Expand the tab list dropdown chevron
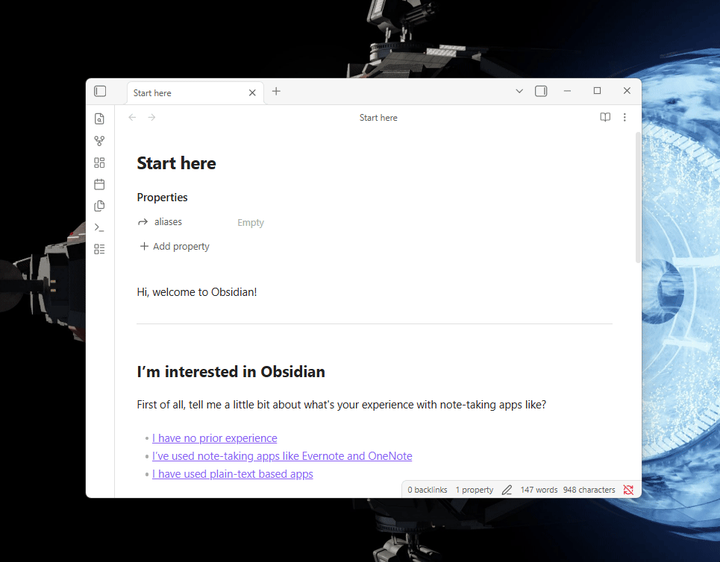720x562 pixels. 519,91
